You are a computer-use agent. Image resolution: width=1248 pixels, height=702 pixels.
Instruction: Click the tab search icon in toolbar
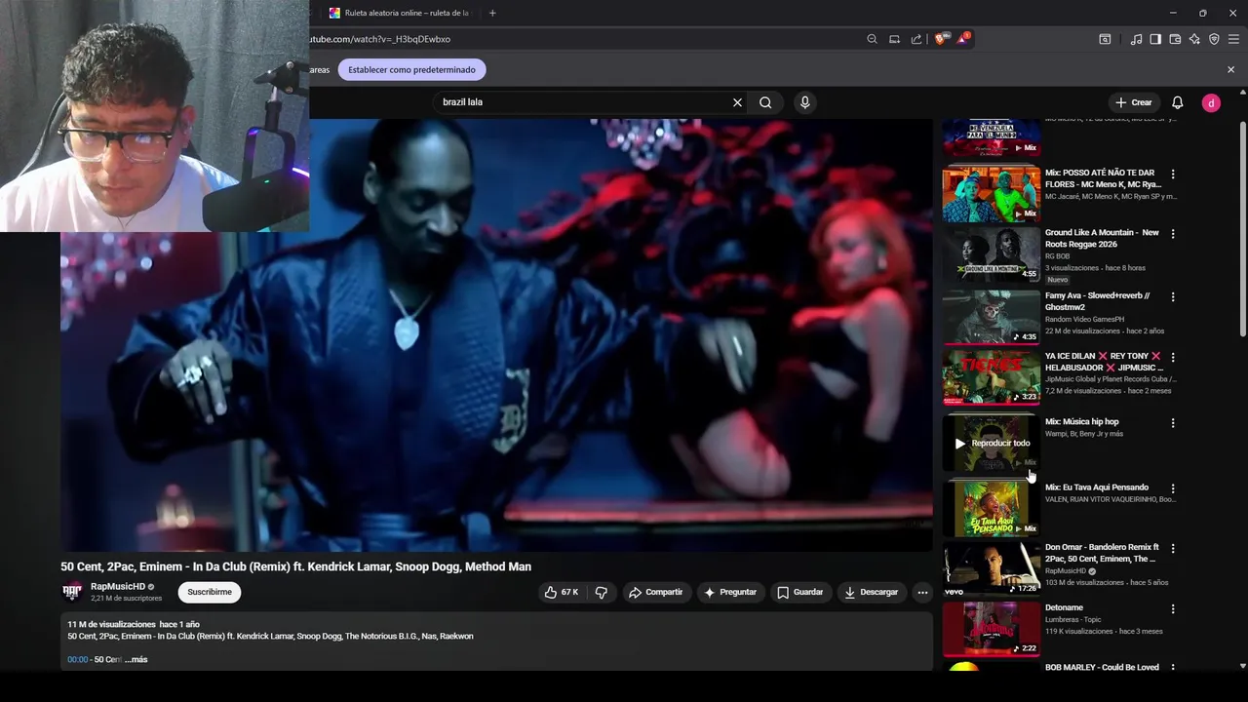tap(1105, 39)
